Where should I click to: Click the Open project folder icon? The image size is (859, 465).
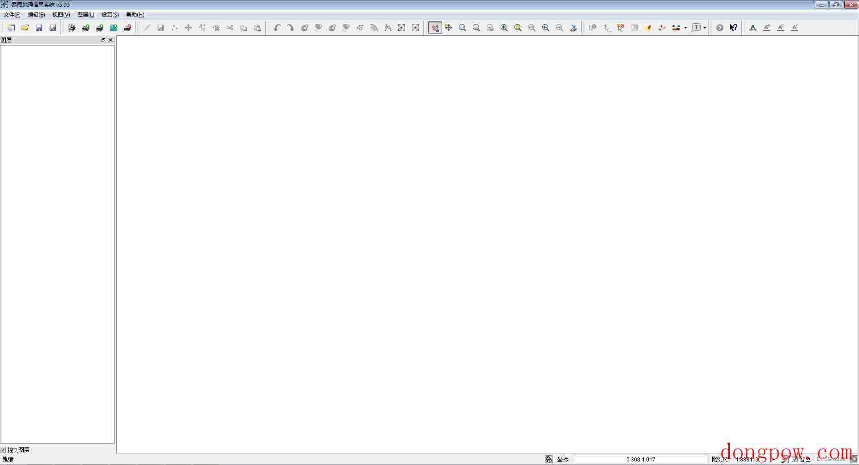[25, 28]
